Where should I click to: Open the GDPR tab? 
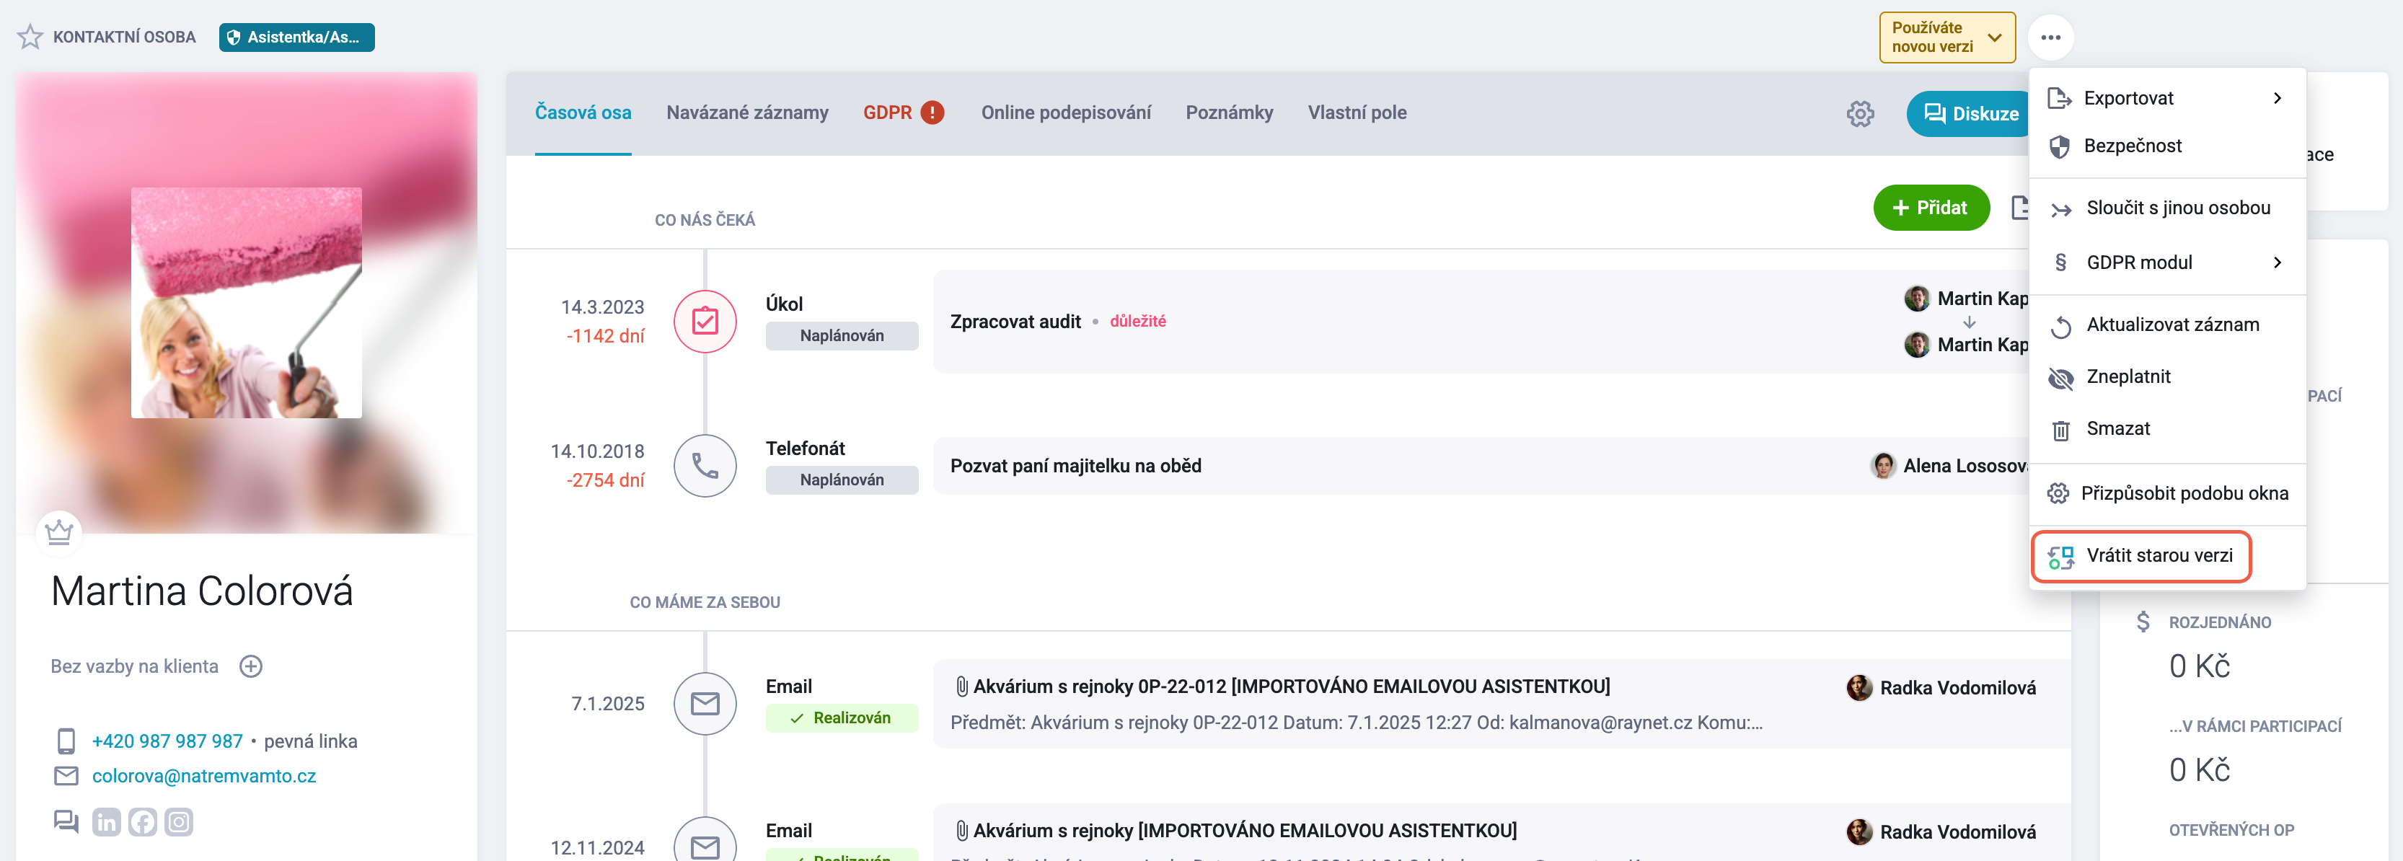click(x=903, y=113)
